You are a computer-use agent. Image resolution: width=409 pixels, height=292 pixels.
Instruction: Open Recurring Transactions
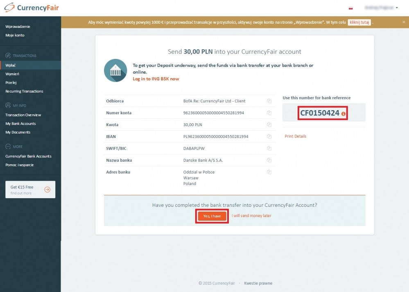click(x=24, y=91)
